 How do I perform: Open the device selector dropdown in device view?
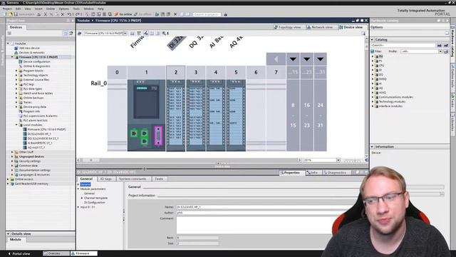click(x=125, y=34)
